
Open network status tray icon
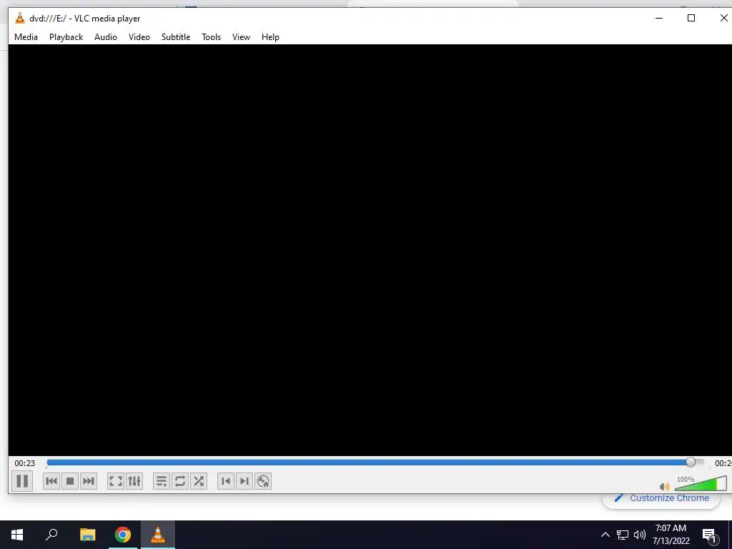point(623,535)
